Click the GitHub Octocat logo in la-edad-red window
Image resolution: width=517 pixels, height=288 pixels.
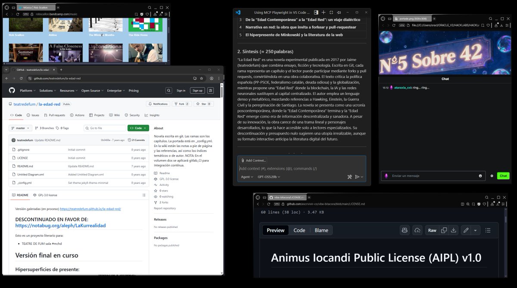[12, 91]
